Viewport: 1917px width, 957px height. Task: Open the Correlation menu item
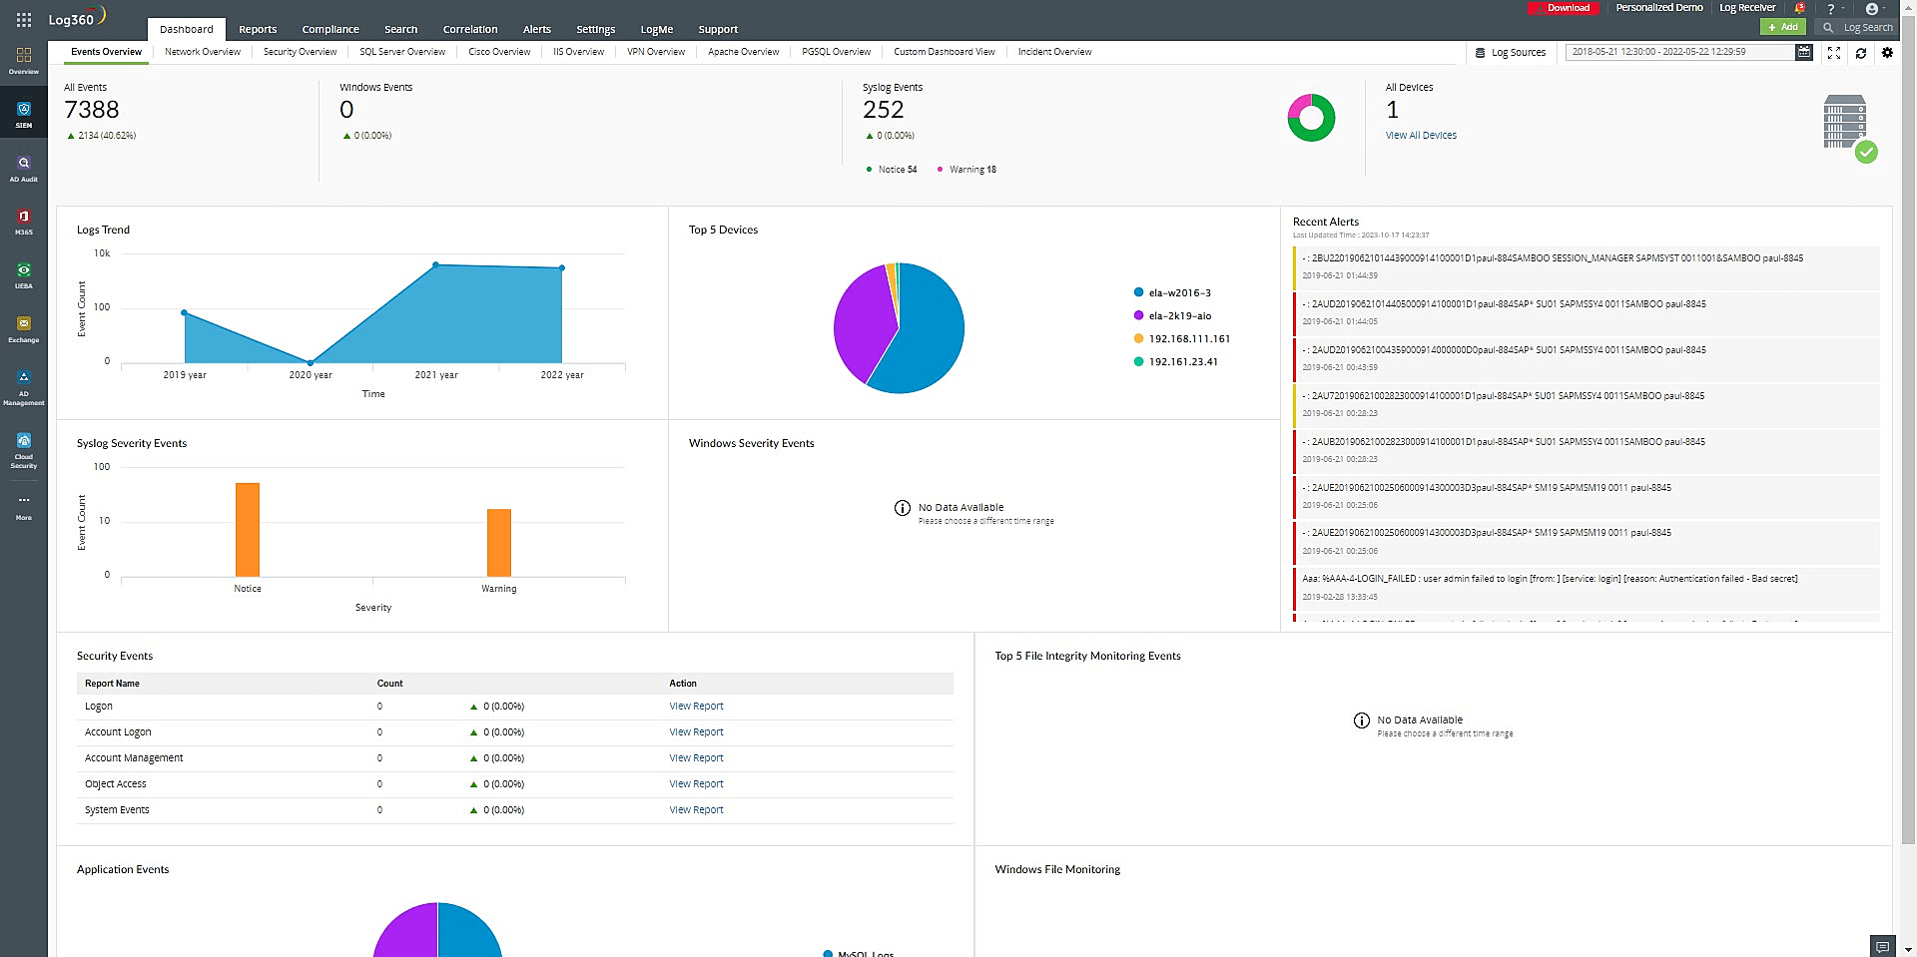(x=469, y=29)
